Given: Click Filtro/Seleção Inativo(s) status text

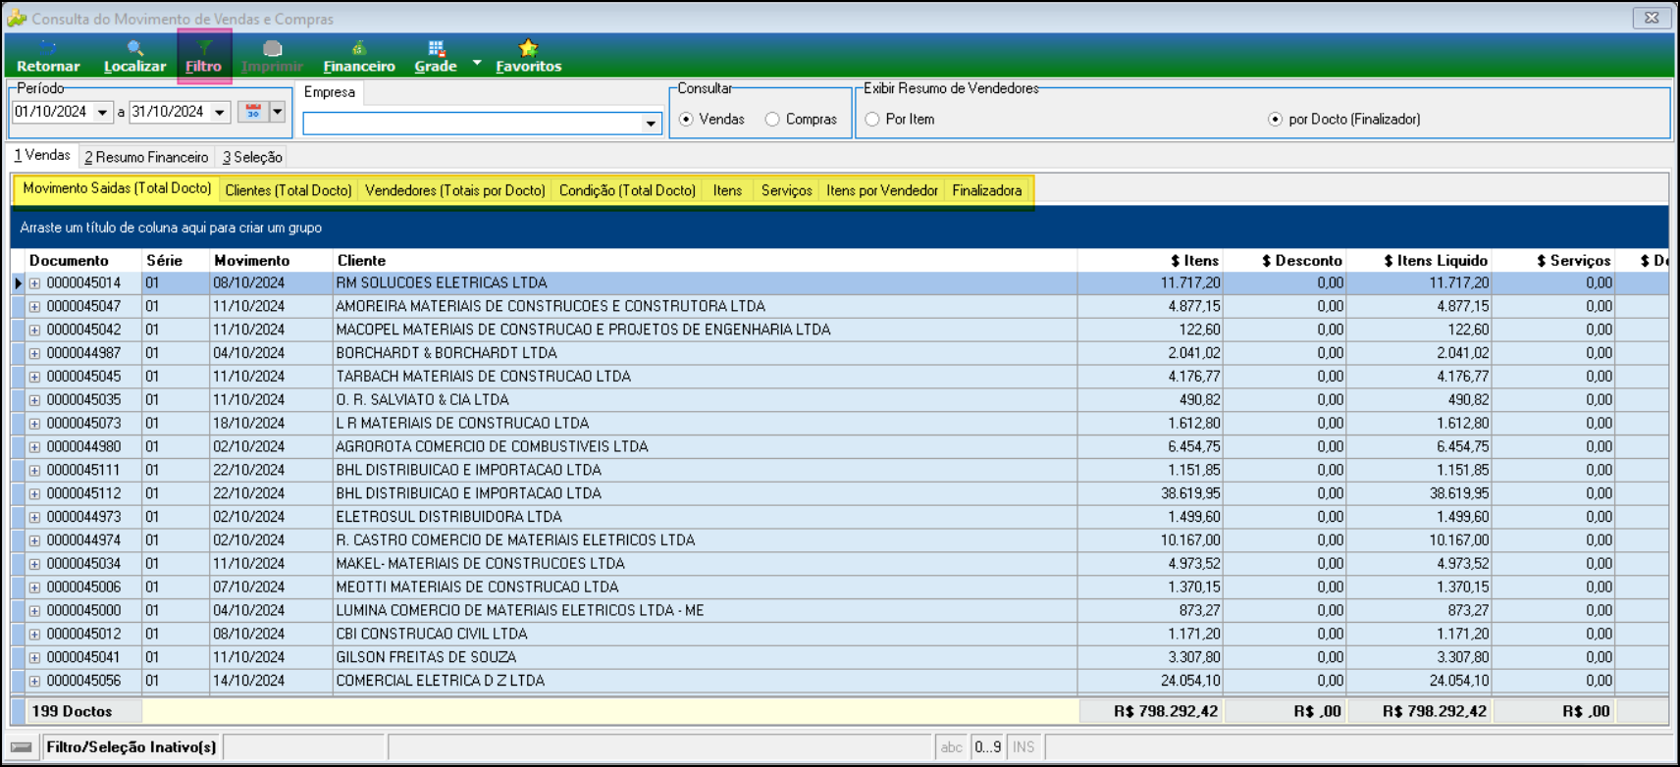Looking at the screenshot, I should (131, 747).
